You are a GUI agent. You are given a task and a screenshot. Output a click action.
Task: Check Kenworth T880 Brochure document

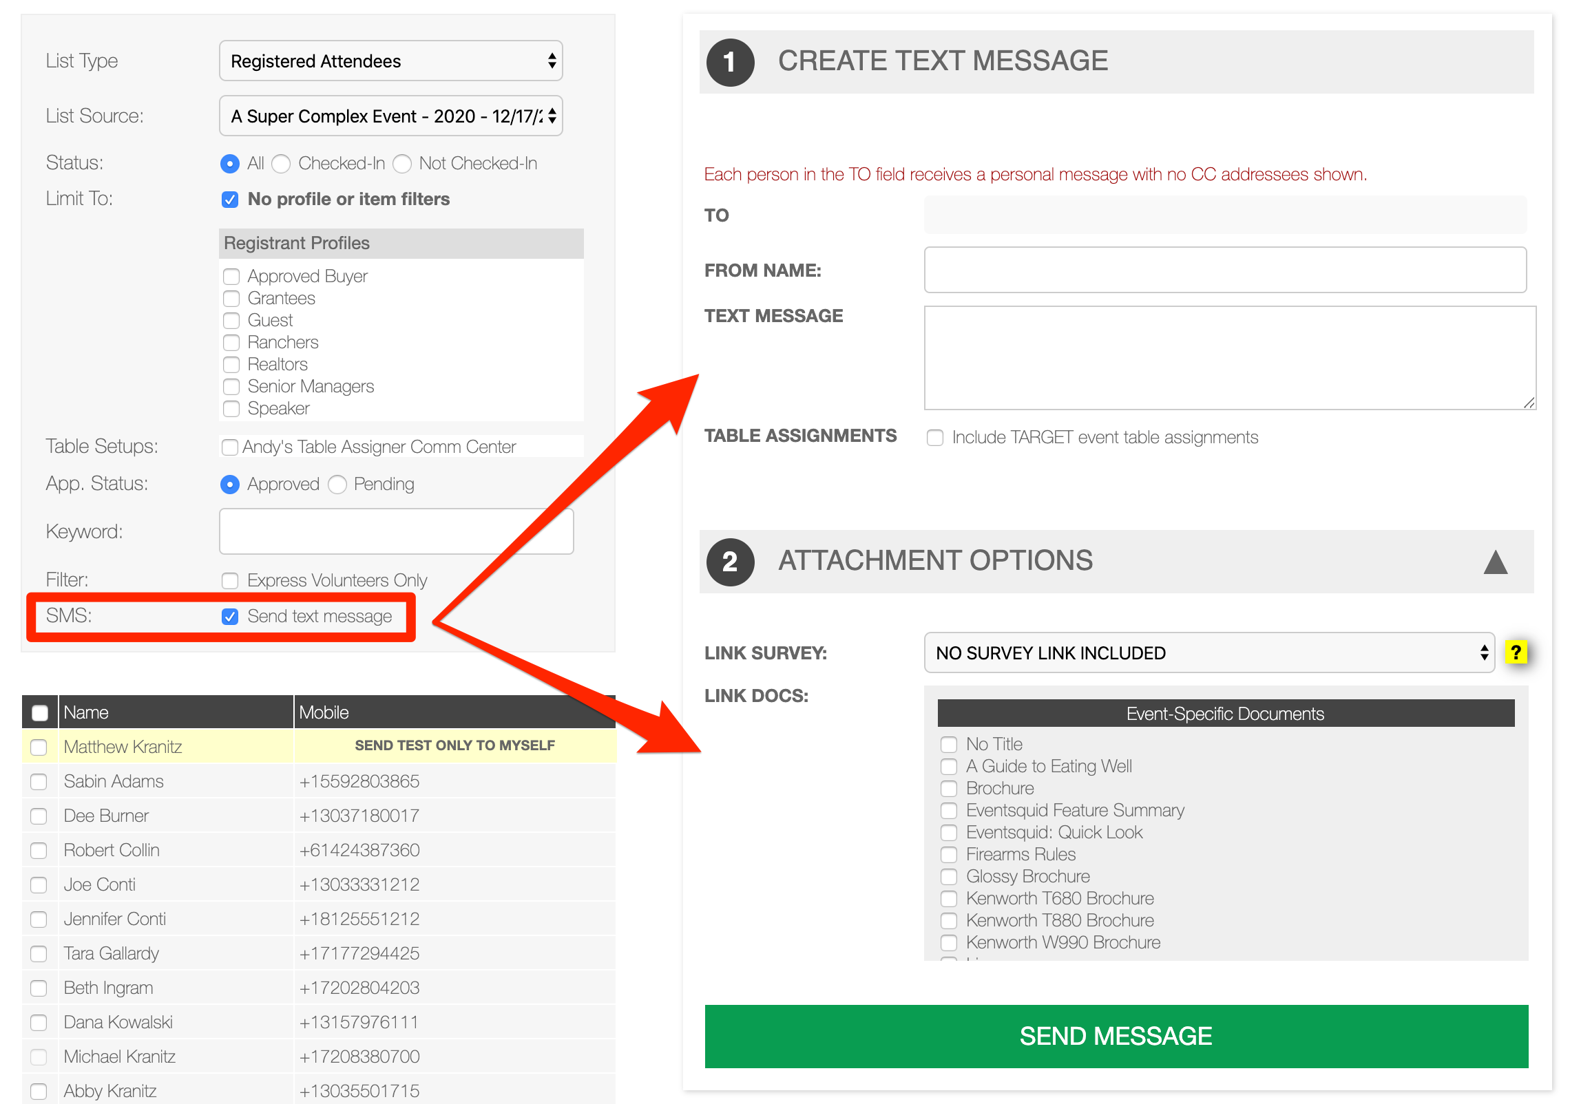tap(949, 921)
